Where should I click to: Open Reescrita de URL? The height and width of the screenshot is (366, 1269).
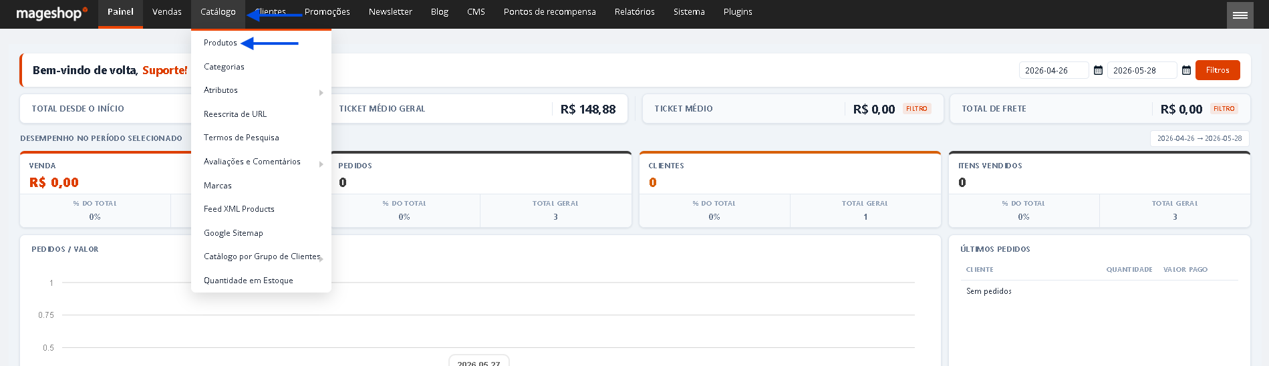235,114
